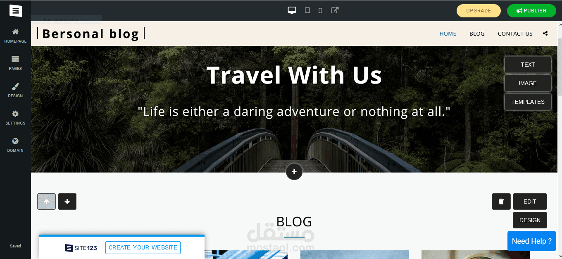Open the Design brush panel
Viewport: 562px width, 259px height.
(15, 90)
